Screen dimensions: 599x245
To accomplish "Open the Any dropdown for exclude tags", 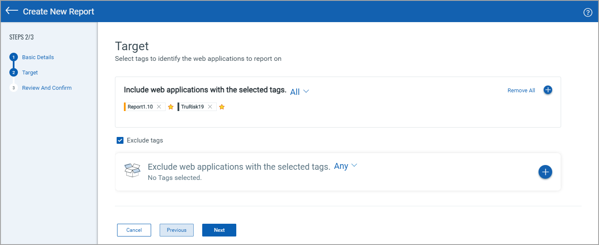I will [345, 166].
